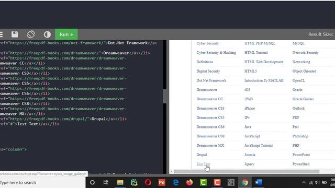Image resolution: width=335 pixels, height=188 pixels.
Task: Click the Test Text link
Action: (x=203, y=164)
